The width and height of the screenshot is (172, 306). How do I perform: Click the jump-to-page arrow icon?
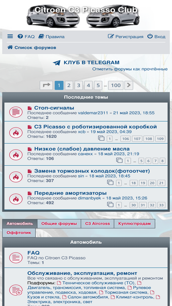46,85
